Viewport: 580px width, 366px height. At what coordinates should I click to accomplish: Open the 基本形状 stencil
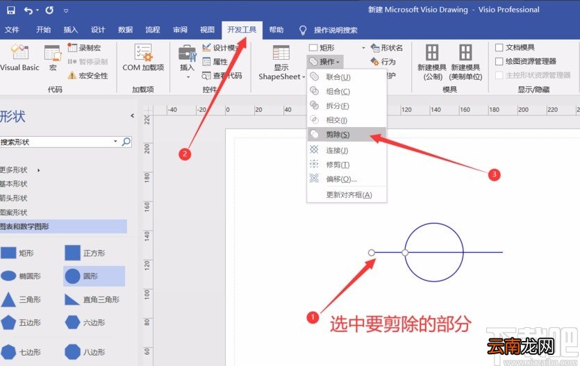14,184
